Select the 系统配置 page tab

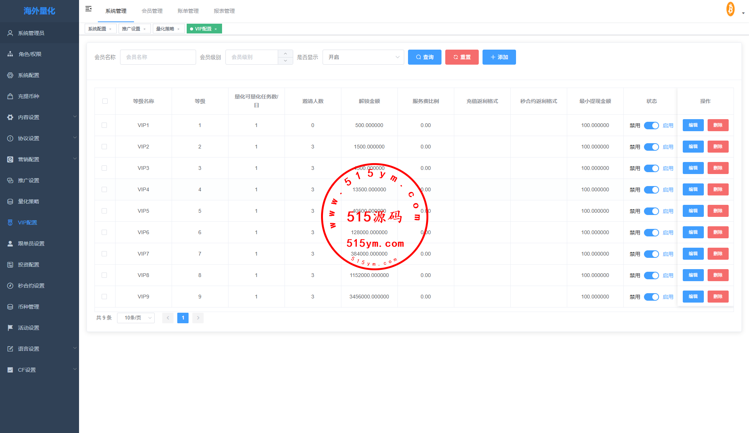tap(97, 29)
